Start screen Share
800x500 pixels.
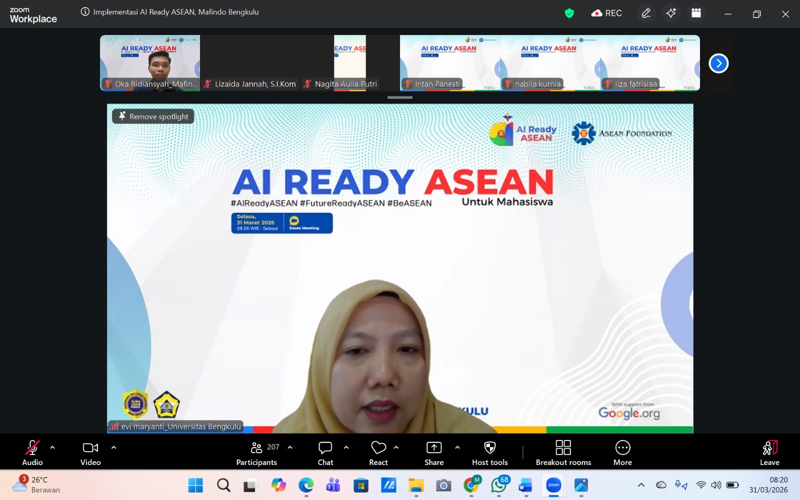tap(434, 452)
